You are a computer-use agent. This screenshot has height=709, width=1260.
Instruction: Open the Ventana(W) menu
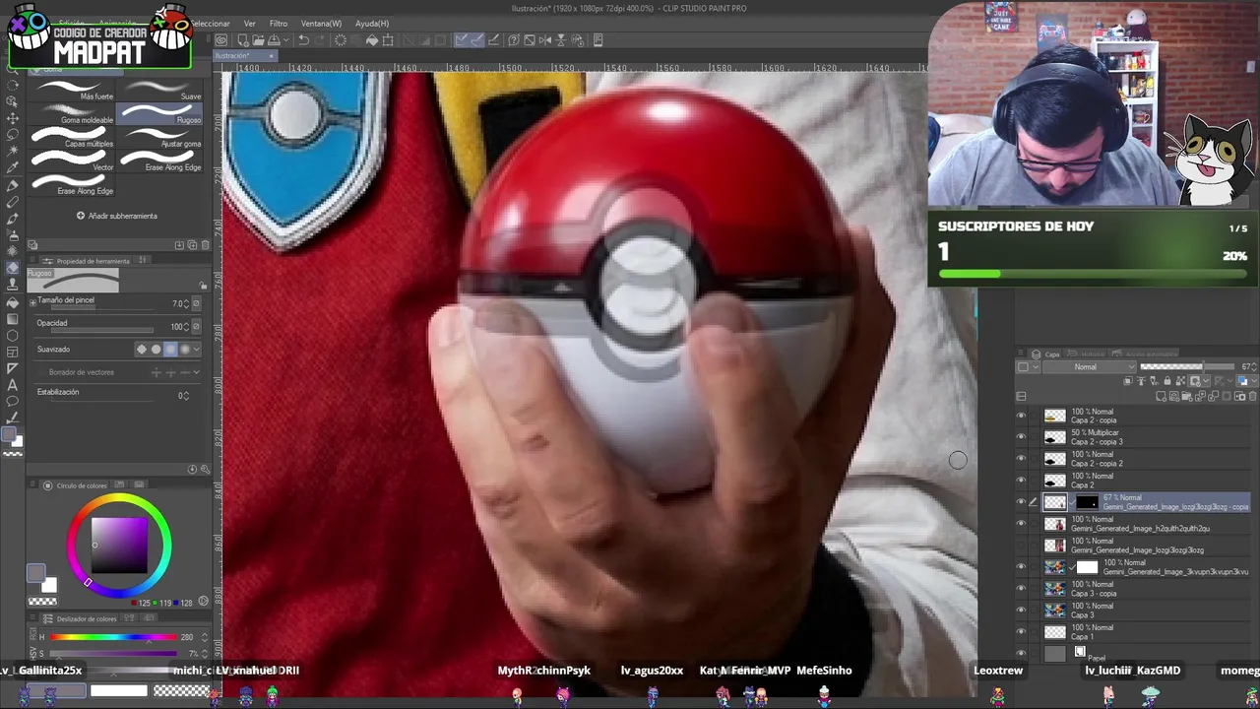[x=321, y=24]
